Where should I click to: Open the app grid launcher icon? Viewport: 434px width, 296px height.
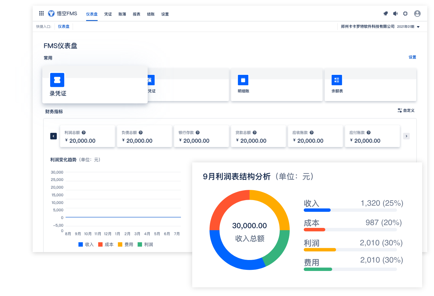click(41, 13)
